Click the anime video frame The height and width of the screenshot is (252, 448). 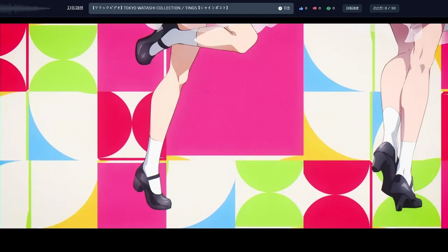(224, 126)
